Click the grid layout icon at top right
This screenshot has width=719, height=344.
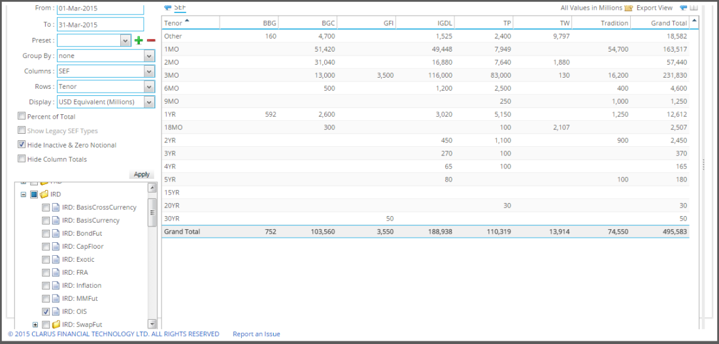(694, 8)
